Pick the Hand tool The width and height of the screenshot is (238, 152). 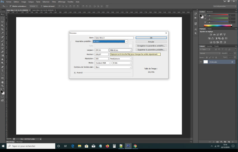[x=2, y=82]
